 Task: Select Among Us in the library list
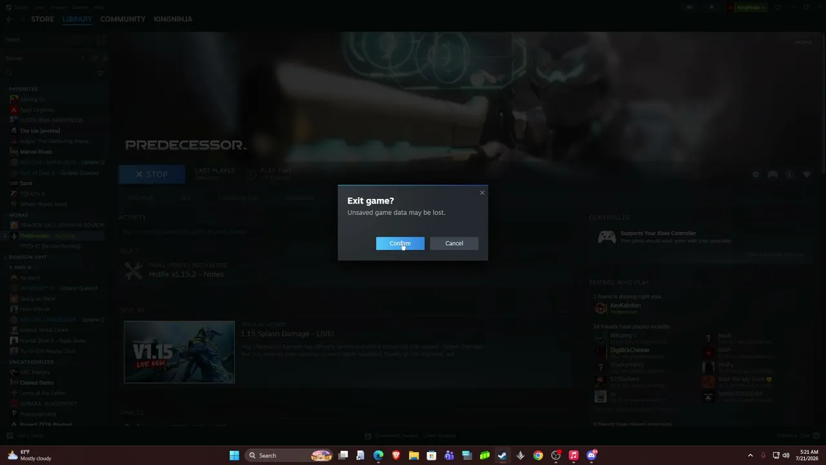pos(32,99)
